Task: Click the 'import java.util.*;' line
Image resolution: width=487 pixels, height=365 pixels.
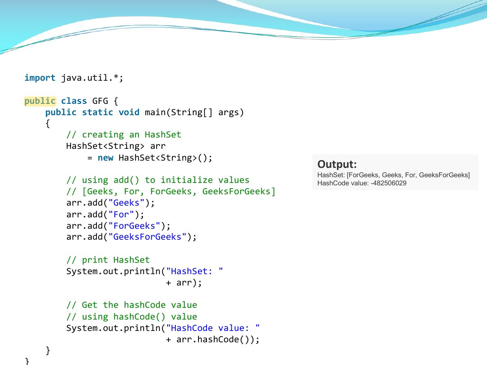Action: (x=73, y=78)
